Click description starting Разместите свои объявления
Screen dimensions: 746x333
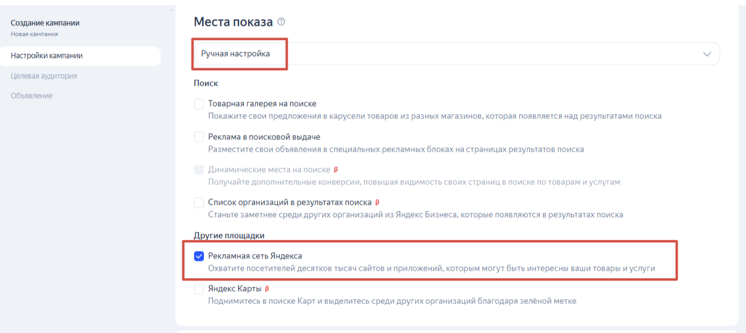click(x=396, y=149)
